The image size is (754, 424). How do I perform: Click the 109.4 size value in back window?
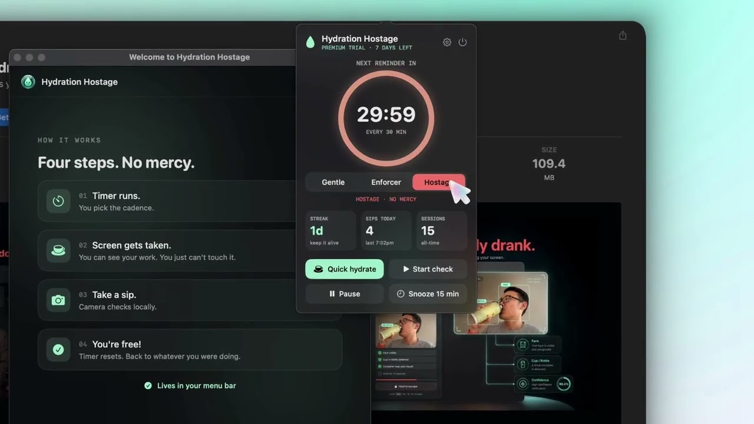click(548, 164)
